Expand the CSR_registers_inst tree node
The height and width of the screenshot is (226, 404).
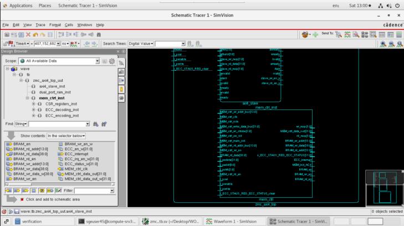point(33,104)
